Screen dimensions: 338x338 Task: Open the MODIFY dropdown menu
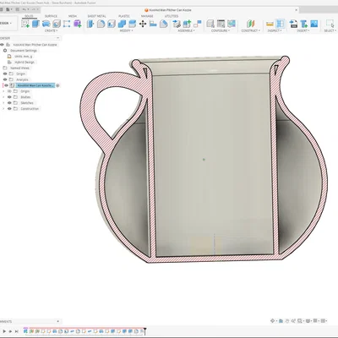(126, 30)
